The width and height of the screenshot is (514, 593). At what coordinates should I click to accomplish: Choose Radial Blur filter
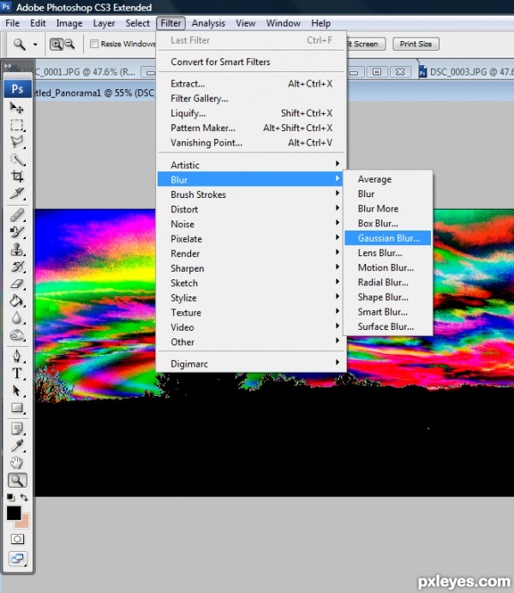[388, 282]
